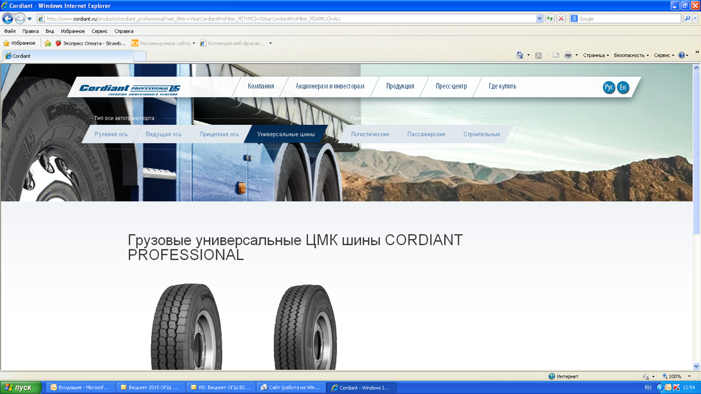Switch to RE: Бюджет ОГШ taskbar window

[220, 387]
